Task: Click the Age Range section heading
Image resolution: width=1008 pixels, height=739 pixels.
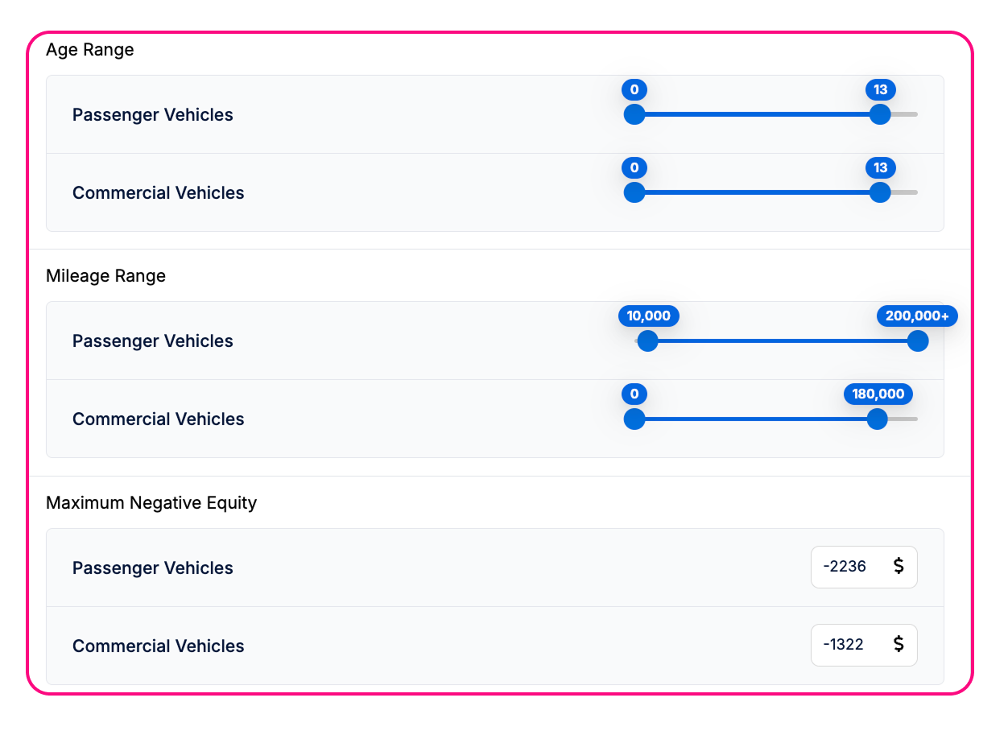Action: (90, 50)
